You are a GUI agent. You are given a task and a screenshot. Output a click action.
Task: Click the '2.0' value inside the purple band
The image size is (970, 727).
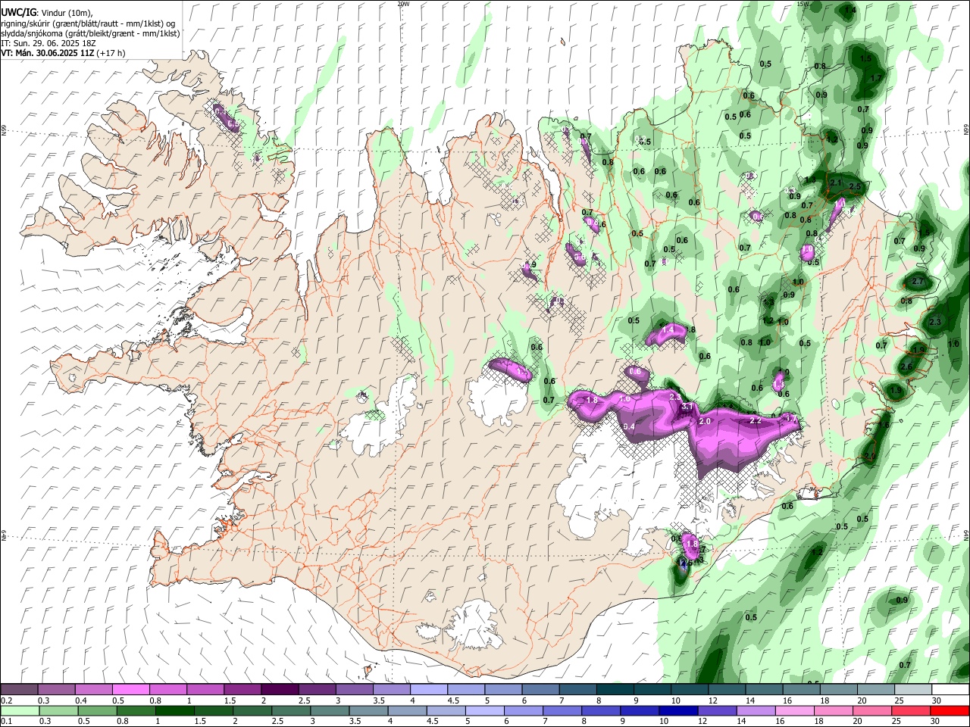coord(705,421)
